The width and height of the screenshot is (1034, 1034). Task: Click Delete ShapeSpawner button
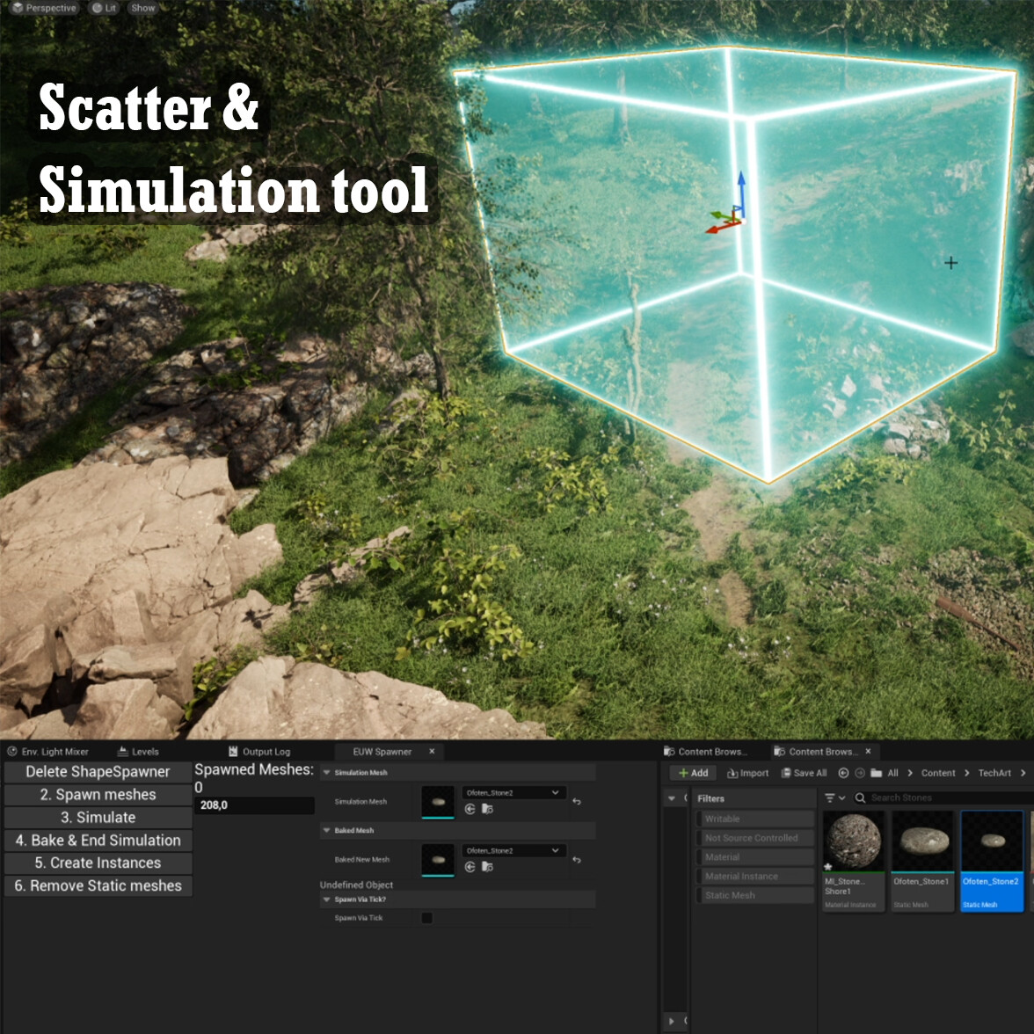coord(98,771)
